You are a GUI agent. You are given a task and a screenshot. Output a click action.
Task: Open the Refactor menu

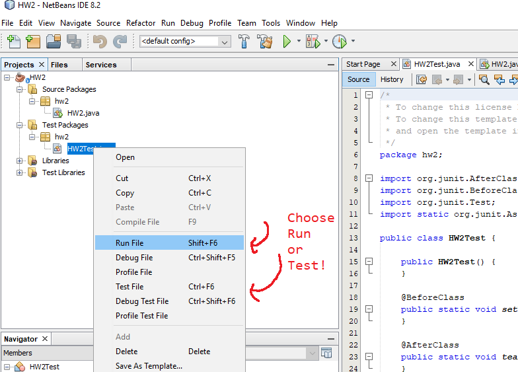(x=141, y=23)
